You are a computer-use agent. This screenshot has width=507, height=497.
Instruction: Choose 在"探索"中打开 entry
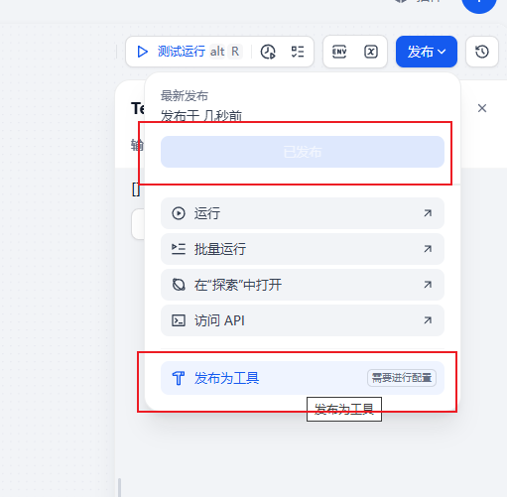(303, 285)
